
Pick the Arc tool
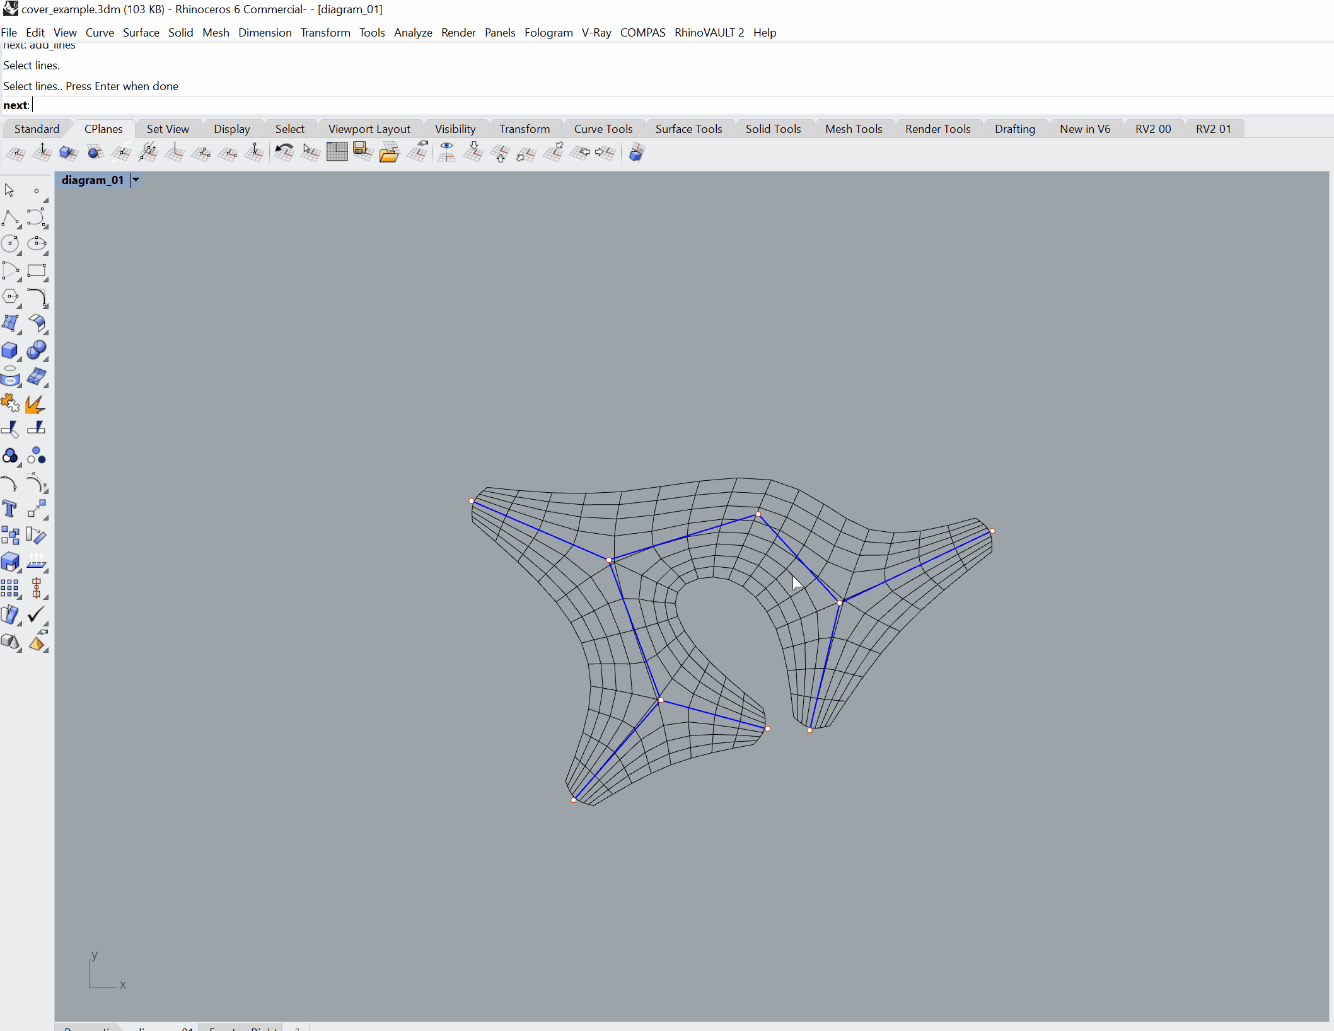(x=10, y=270)
